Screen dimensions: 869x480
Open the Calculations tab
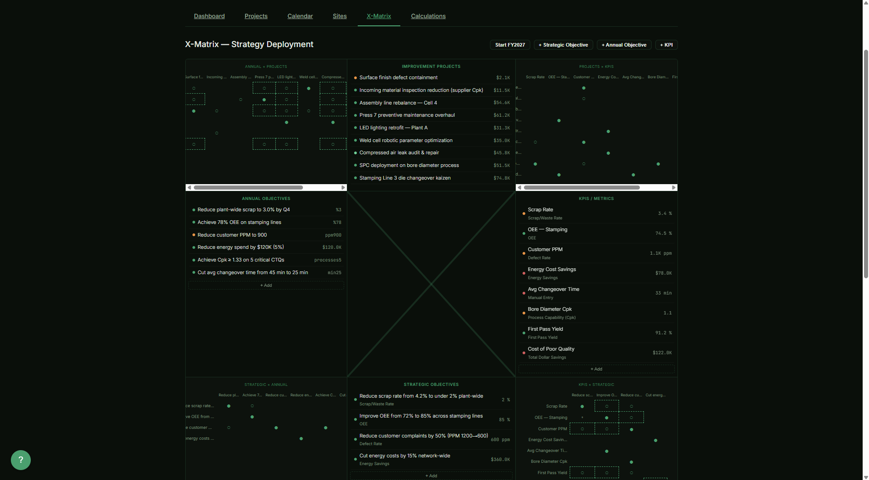tap(427, 16)
